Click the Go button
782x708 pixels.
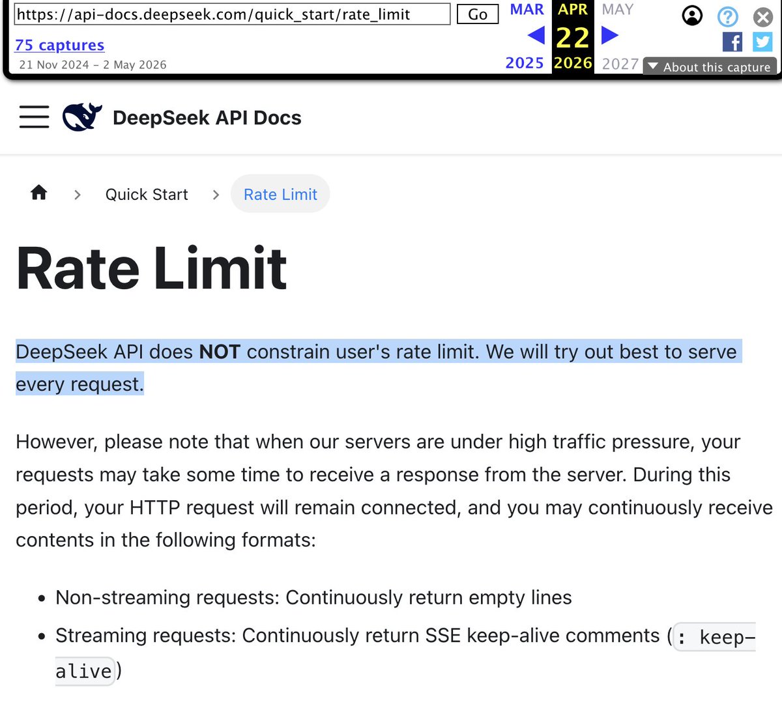pyautogui.click(x=478, y=14)
